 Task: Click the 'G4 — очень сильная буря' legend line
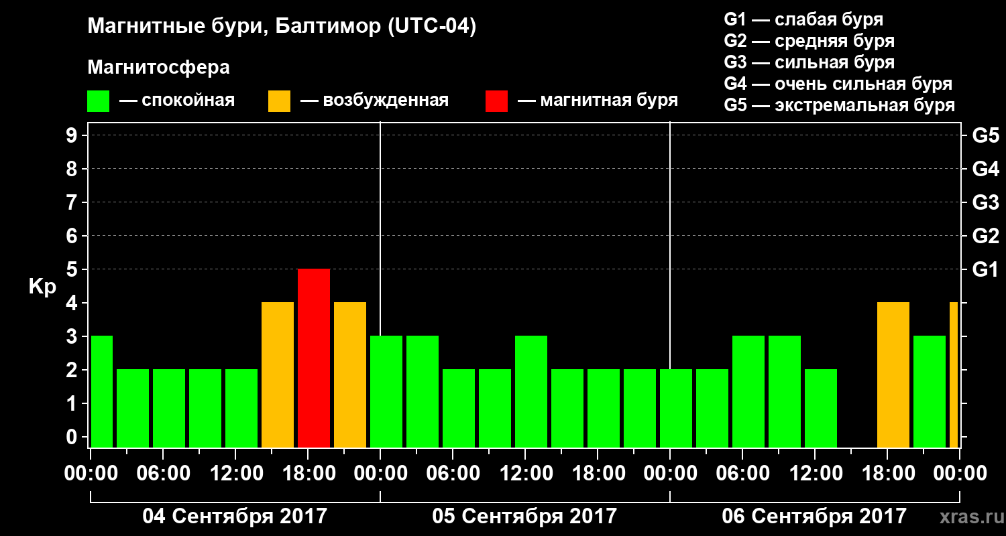838,84
